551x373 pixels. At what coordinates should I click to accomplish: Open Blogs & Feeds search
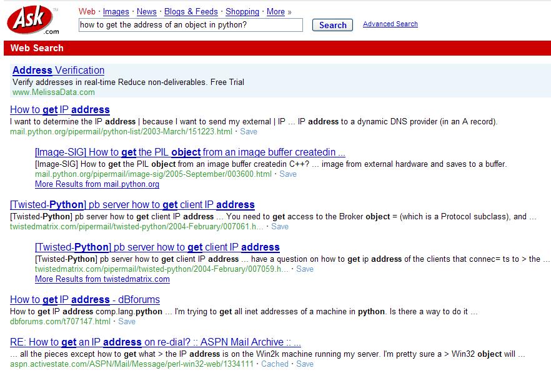click(191, 11)
